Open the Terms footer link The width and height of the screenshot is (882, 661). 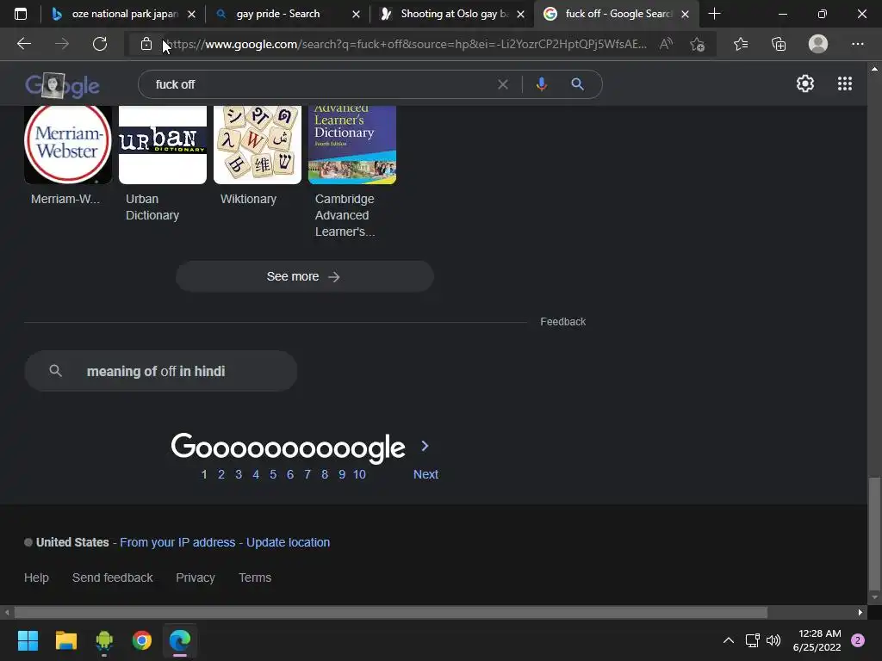coord(255,578)
